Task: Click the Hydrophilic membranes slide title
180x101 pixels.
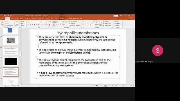Action: pos(78,33)
